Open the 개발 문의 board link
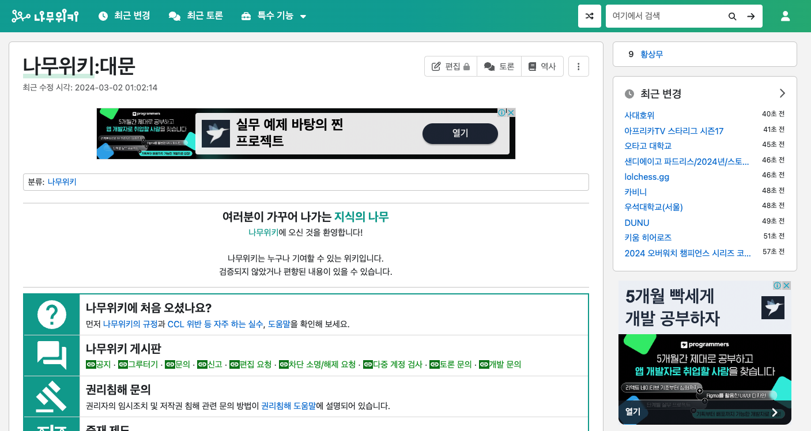Screen dimensions: 811x431 [500, 364]
